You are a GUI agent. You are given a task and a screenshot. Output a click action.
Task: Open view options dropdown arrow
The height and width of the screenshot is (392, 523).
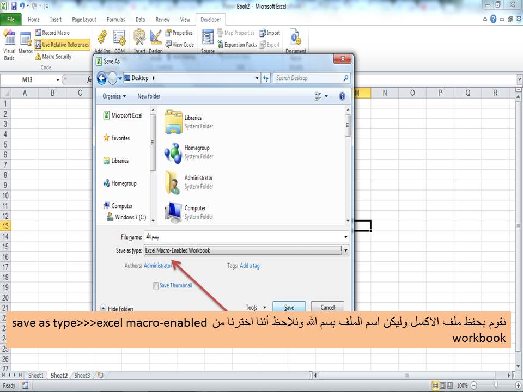click(326, 96)
